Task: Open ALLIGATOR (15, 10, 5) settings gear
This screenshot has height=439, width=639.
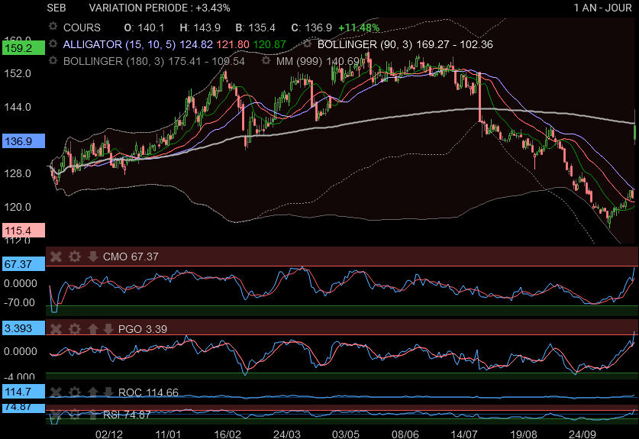Action: (x=53, y=44)
